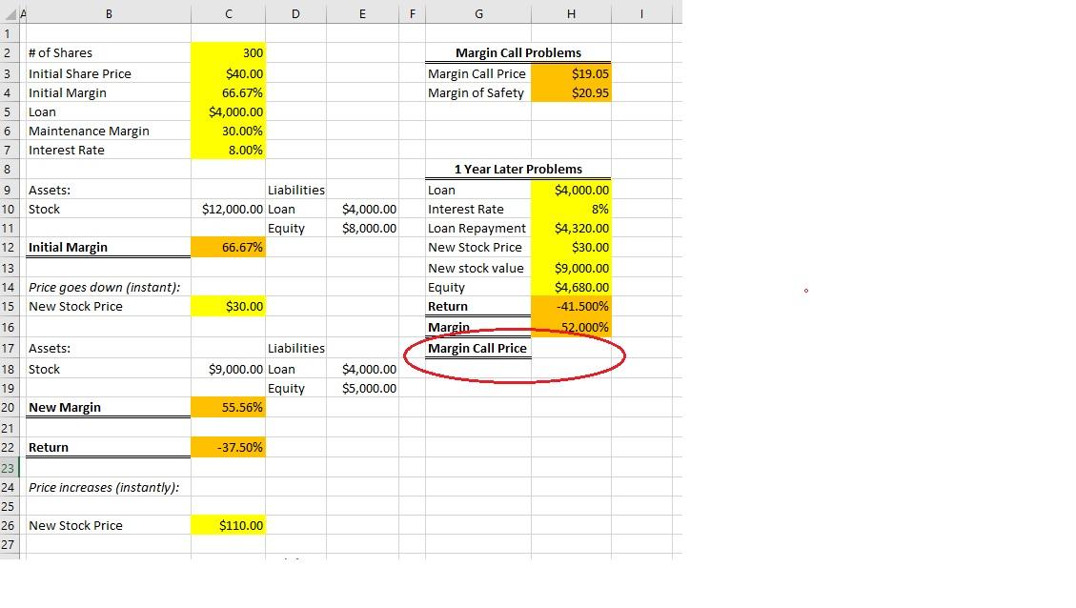
Task: Click the New Margin cell showing 55.56%
Action: tap(228, 407)
